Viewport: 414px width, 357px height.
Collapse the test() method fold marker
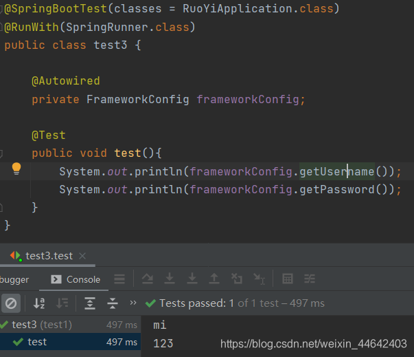tap(1, 153)
